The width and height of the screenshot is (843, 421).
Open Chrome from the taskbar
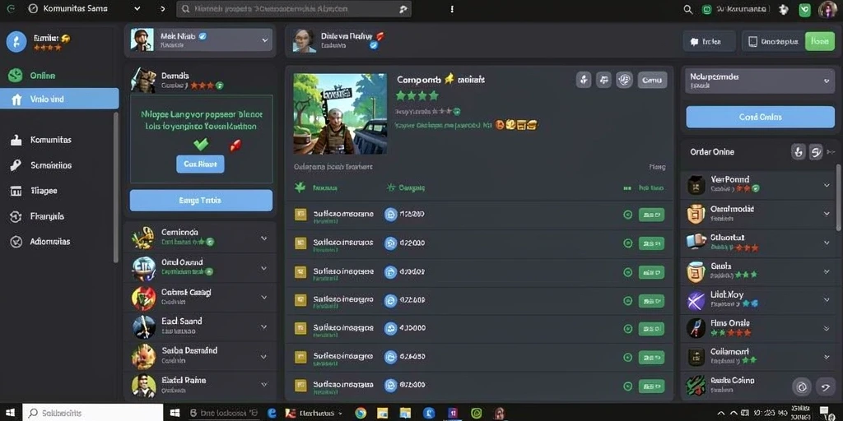361,413
